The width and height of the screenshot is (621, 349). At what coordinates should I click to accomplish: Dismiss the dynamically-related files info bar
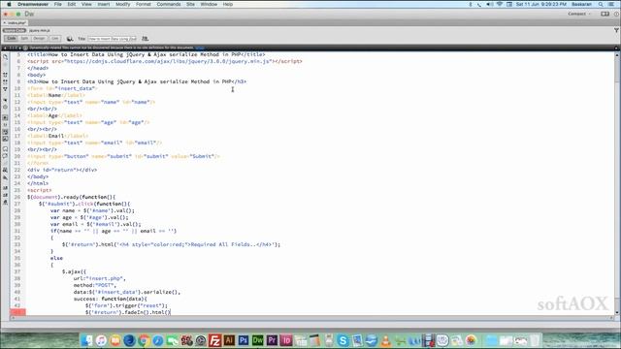point(616,48)
